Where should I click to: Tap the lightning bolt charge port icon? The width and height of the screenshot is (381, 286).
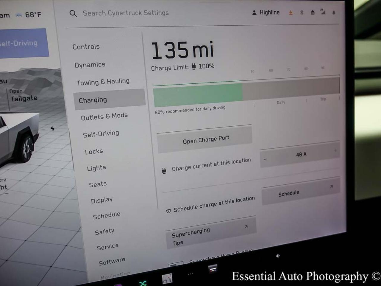(52, 128)
